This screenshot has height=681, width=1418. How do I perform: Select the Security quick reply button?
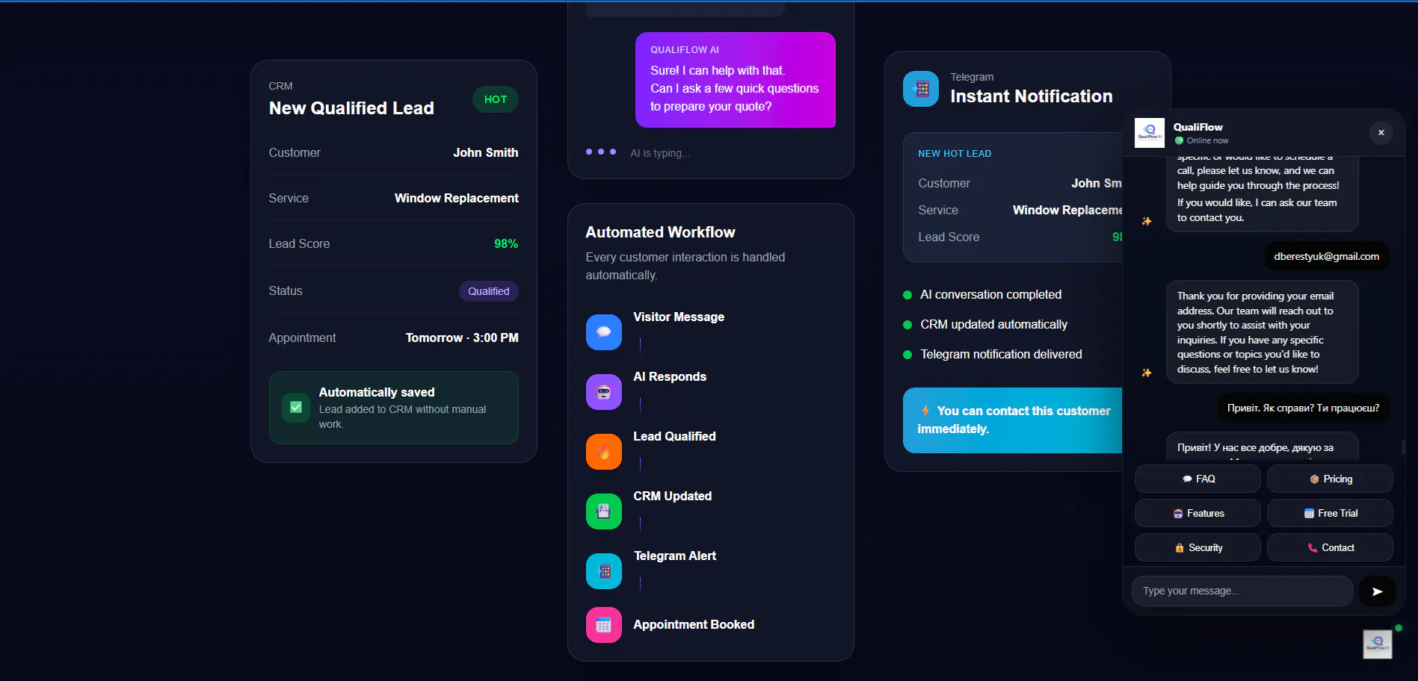tap(1197, 547)
